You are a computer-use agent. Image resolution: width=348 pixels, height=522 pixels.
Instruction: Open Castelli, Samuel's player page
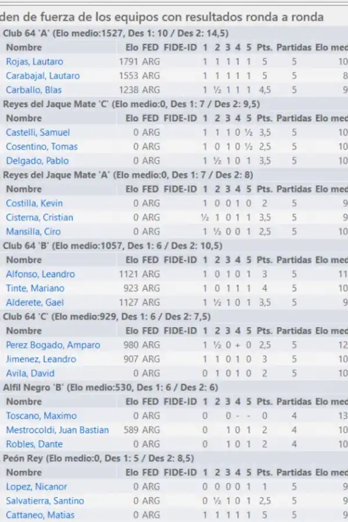(37, 132)
